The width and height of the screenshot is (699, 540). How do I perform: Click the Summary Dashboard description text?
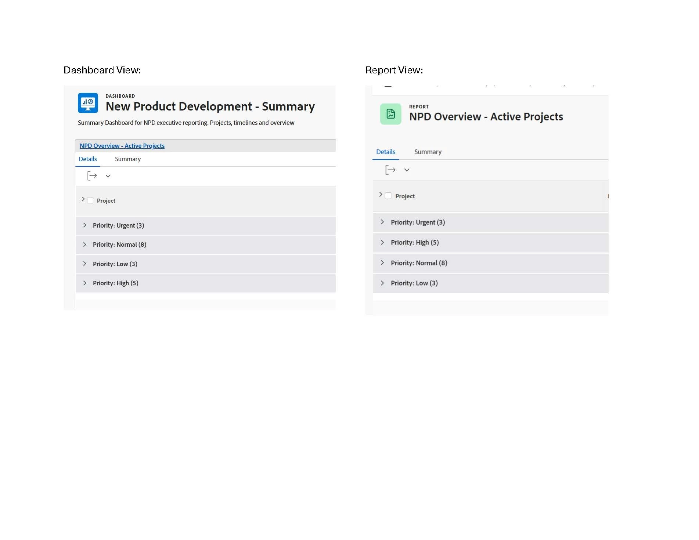[x=186, y=123]
